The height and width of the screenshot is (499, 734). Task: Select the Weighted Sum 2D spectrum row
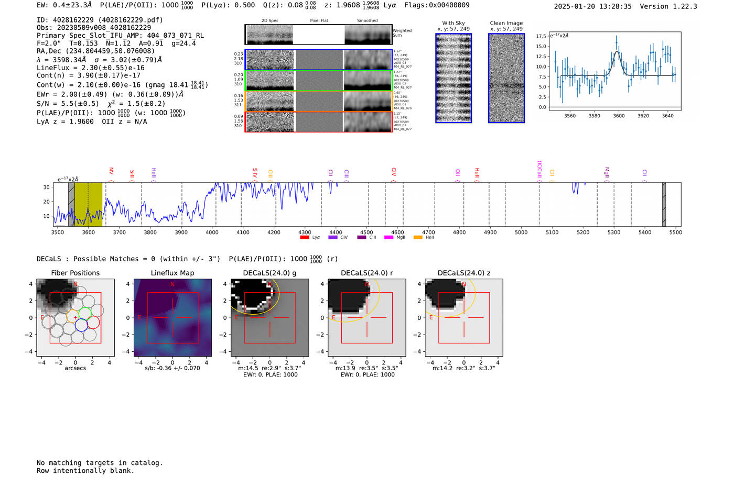click(x=319, y=35)
